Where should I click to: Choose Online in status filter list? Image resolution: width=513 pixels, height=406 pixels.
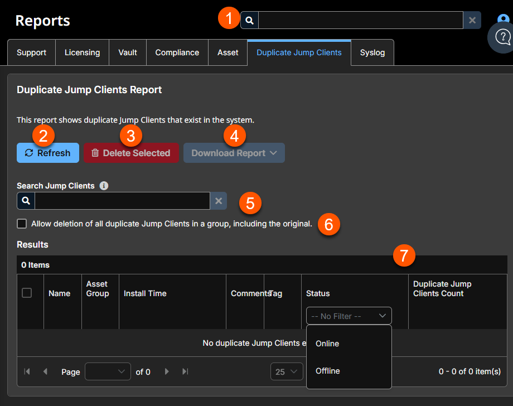pyautogui.click(x=349, y=344)
